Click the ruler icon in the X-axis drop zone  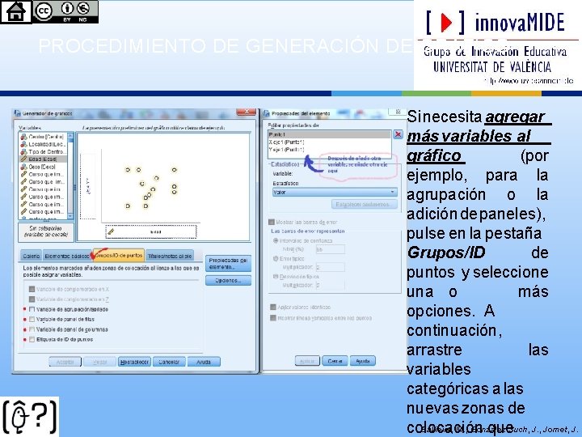111,232
